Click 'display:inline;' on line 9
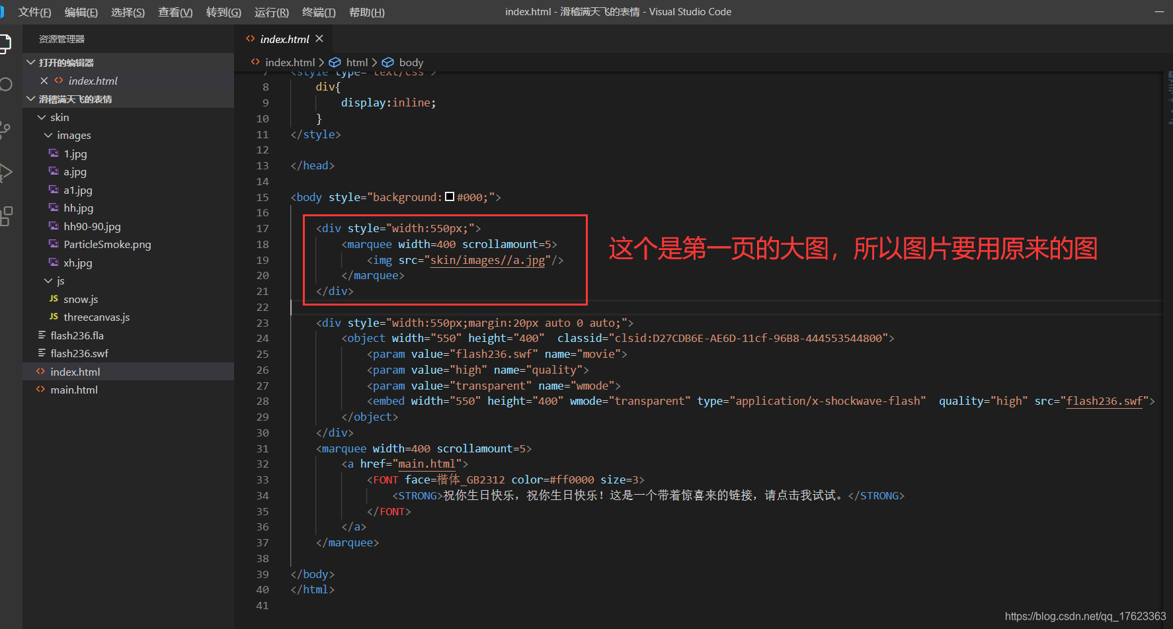The width and height of the screenshot is (1173, 629). (x=388, y=103)
